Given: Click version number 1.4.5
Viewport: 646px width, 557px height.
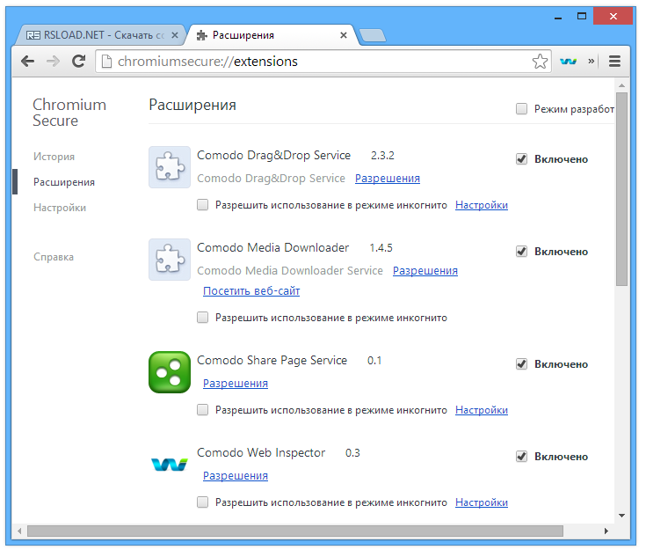Looking at the screenshot, I should click(381, 248).
